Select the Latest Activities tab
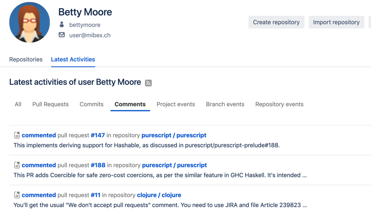This screenshot has height=211, width=371. click(73, 60)
